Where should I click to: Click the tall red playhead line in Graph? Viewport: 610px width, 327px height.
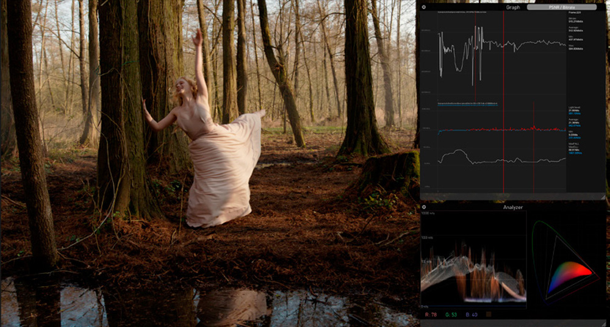click(503, 92)
